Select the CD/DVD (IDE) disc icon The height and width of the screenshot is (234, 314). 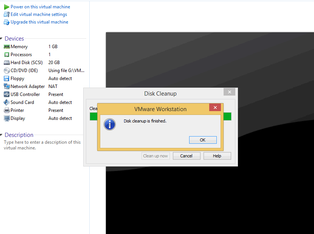[x=6, y=71]
